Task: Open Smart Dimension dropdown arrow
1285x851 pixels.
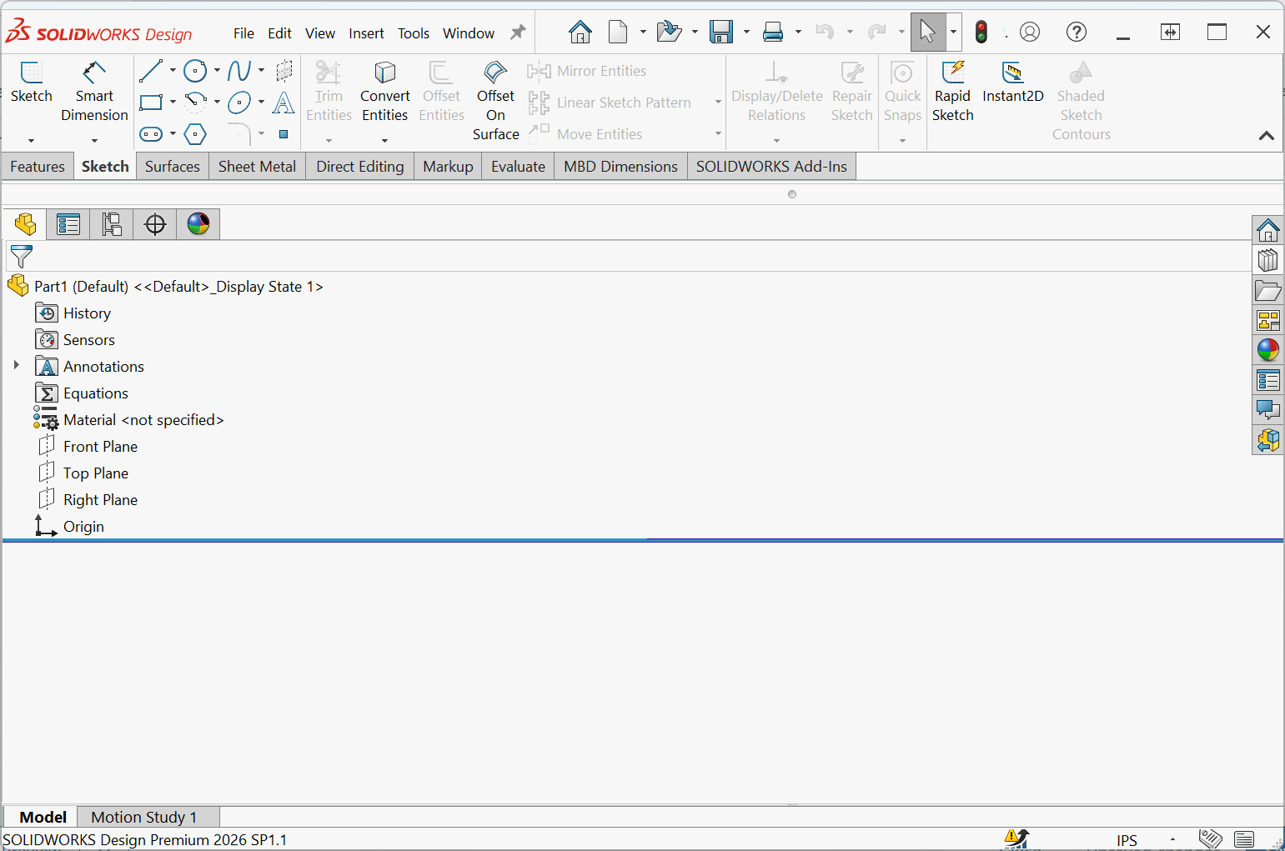Action: [x=94, y=141]
